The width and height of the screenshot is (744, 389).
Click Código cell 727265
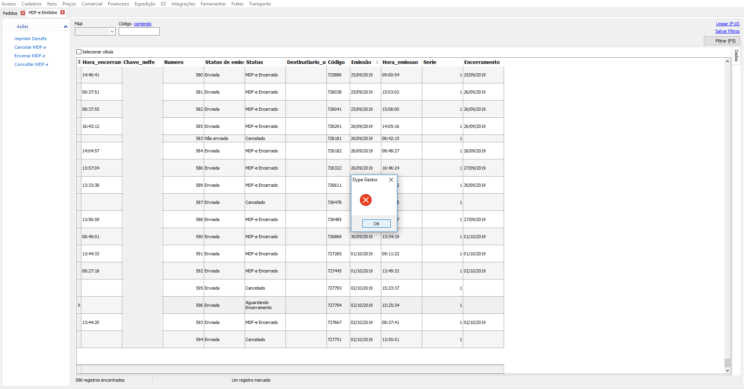[x=338, y=254]
